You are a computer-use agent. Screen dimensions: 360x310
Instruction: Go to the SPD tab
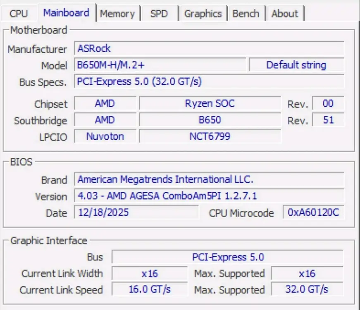click(159, 14)
